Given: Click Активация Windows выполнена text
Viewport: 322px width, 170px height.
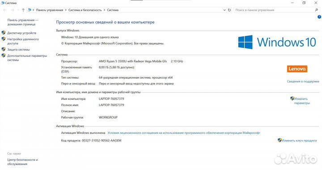Looking at the screenshot, I should (83, 133).
